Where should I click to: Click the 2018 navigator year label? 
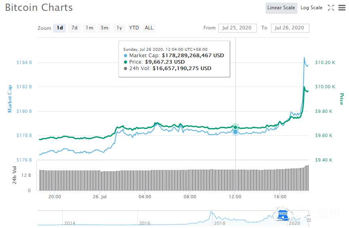click(220, 223)
